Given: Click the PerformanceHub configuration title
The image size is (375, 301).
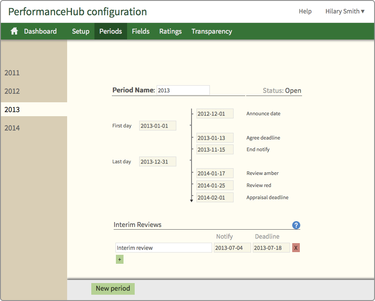Looking at the screenshot, I should click(x=77, y=12).
